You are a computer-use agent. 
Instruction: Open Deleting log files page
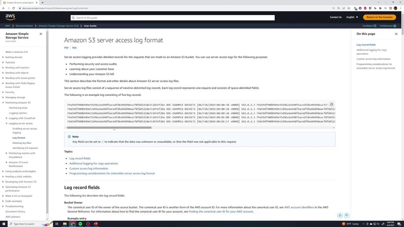(22, 143)
